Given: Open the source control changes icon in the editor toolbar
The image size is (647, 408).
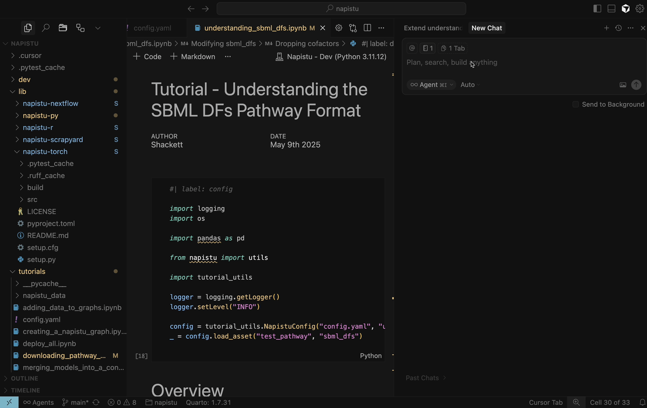Looking at the screenshot, I should pos(353,28).
